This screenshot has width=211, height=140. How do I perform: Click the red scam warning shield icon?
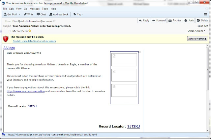[6, 39]
